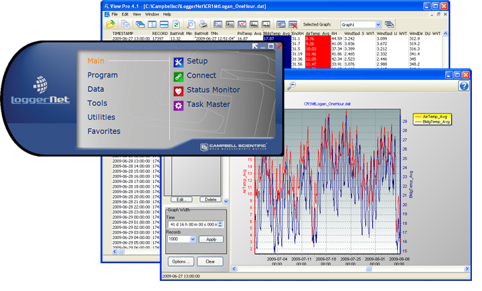Viewport: 482px width, 291px height.
Task: Launch Connect from LoggerNet launcher
Action: (202, 76)
